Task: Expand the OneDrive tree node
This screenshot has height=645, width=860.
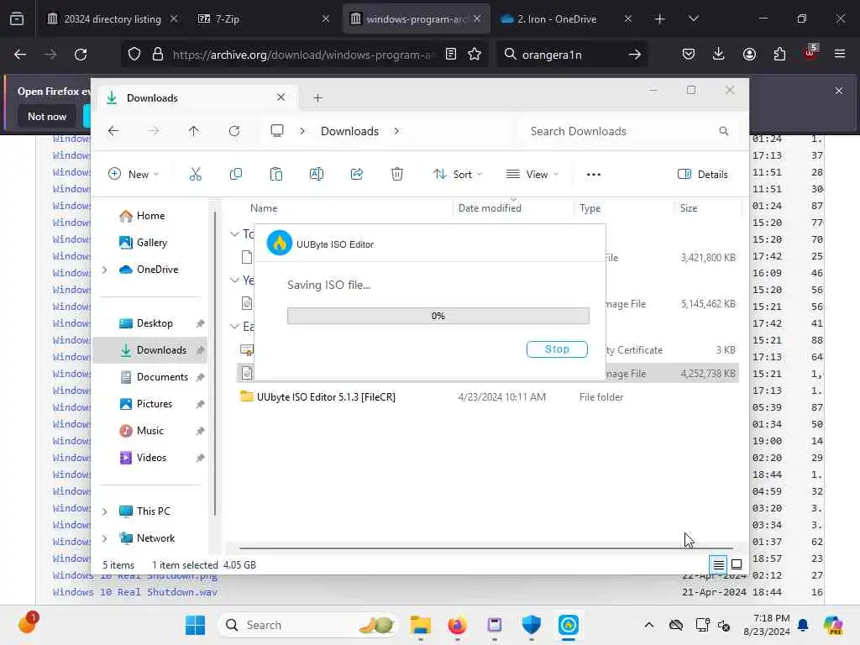Action: (x=105, y=270)
